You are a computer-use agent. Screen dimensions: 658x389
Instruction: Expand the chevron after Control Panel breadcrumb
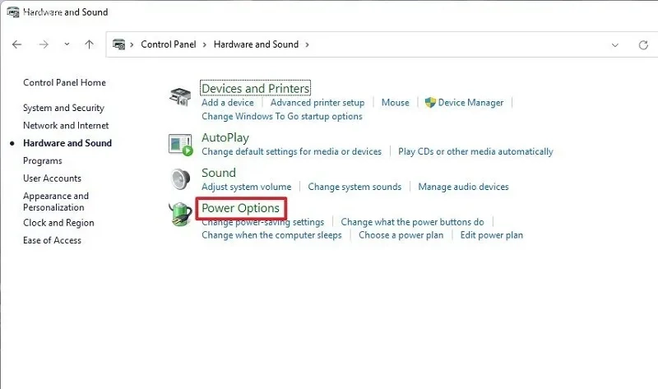click(204, 44)
